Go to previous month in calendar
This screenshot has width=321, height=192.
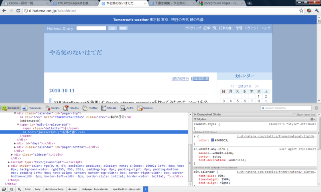click(232, 86)
